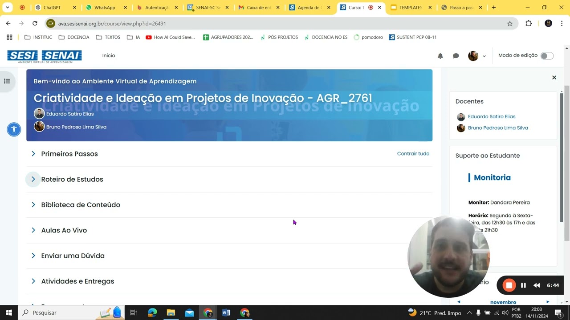This screenshot has width=570, height=320.
Task: Expand Primeiros Passos section
Action: (x=33, y=154)
